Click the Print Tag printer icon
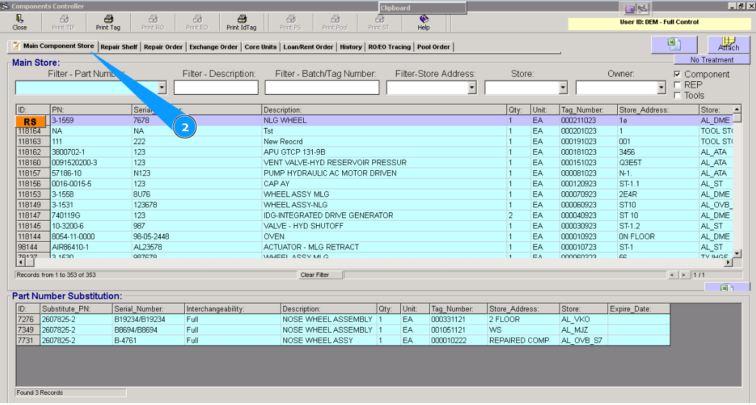 click(x=108, y=19)
